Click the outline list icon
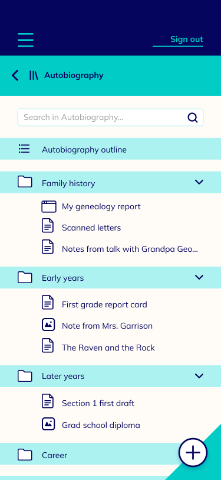Screen dimensions: 221x480 24,149
